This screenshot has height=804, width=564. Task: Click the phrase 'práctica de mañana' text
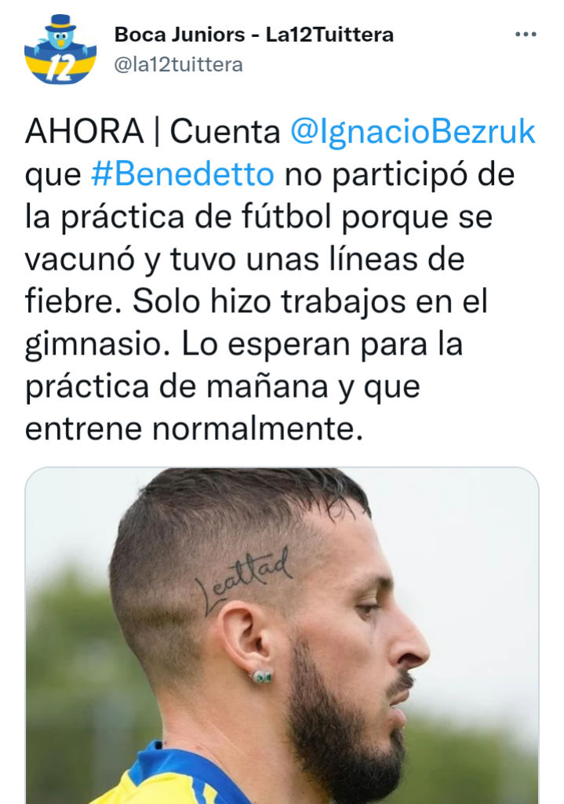point(176,387)
